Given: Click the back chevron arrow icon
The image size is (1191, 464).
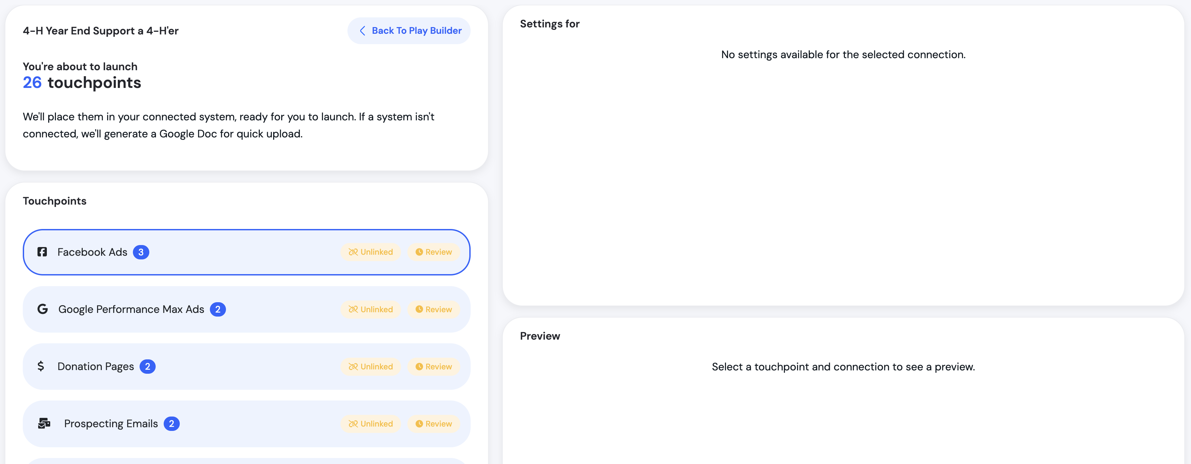Looking at the screenshot, I should (x=363, y=31).
